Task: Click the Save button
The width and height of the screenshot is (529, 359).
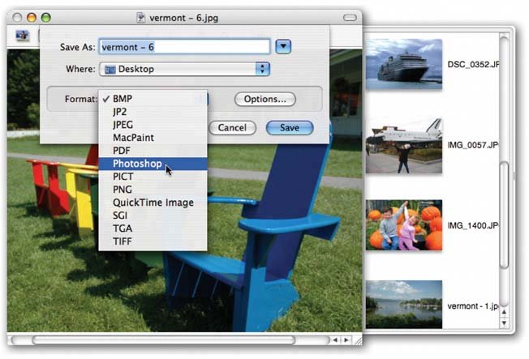Action: click(290, 128)
